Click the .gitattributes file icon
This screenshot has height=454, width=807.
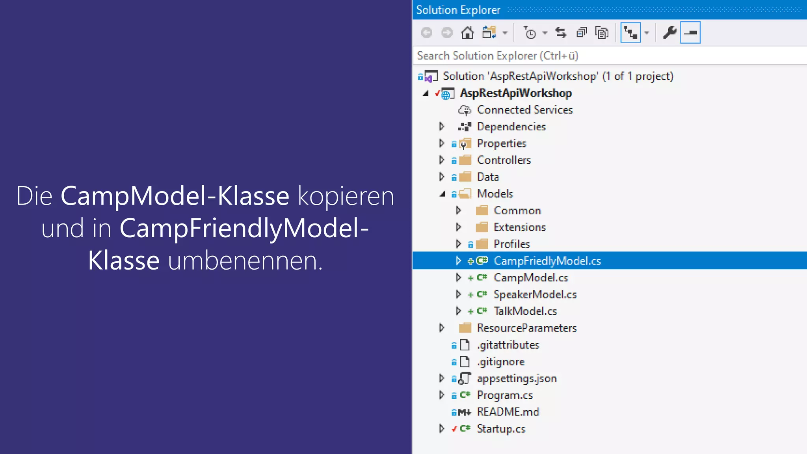click(x=465, y=345)
